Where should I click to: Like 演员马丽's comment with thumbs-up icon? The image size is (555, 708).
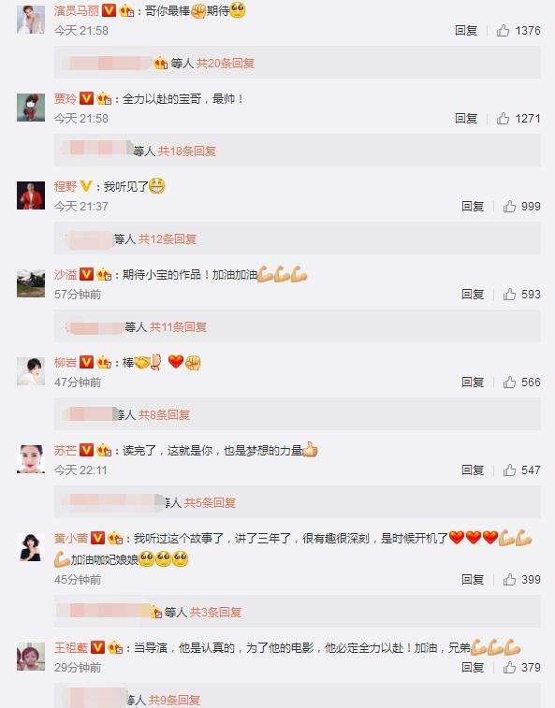click(503, 30)
